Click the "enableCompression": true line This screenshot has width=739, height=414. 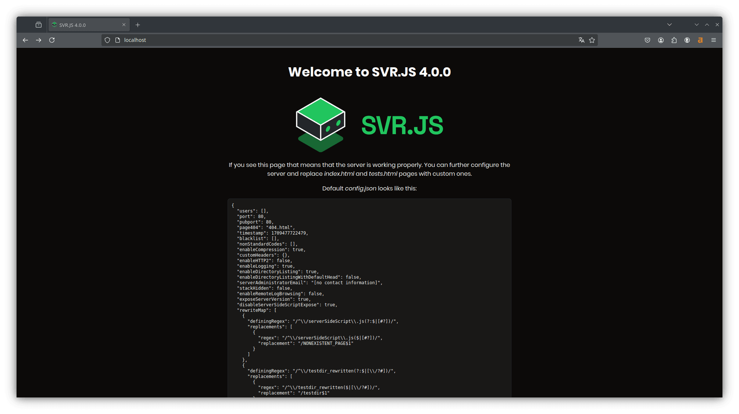(x=271, y=250)
